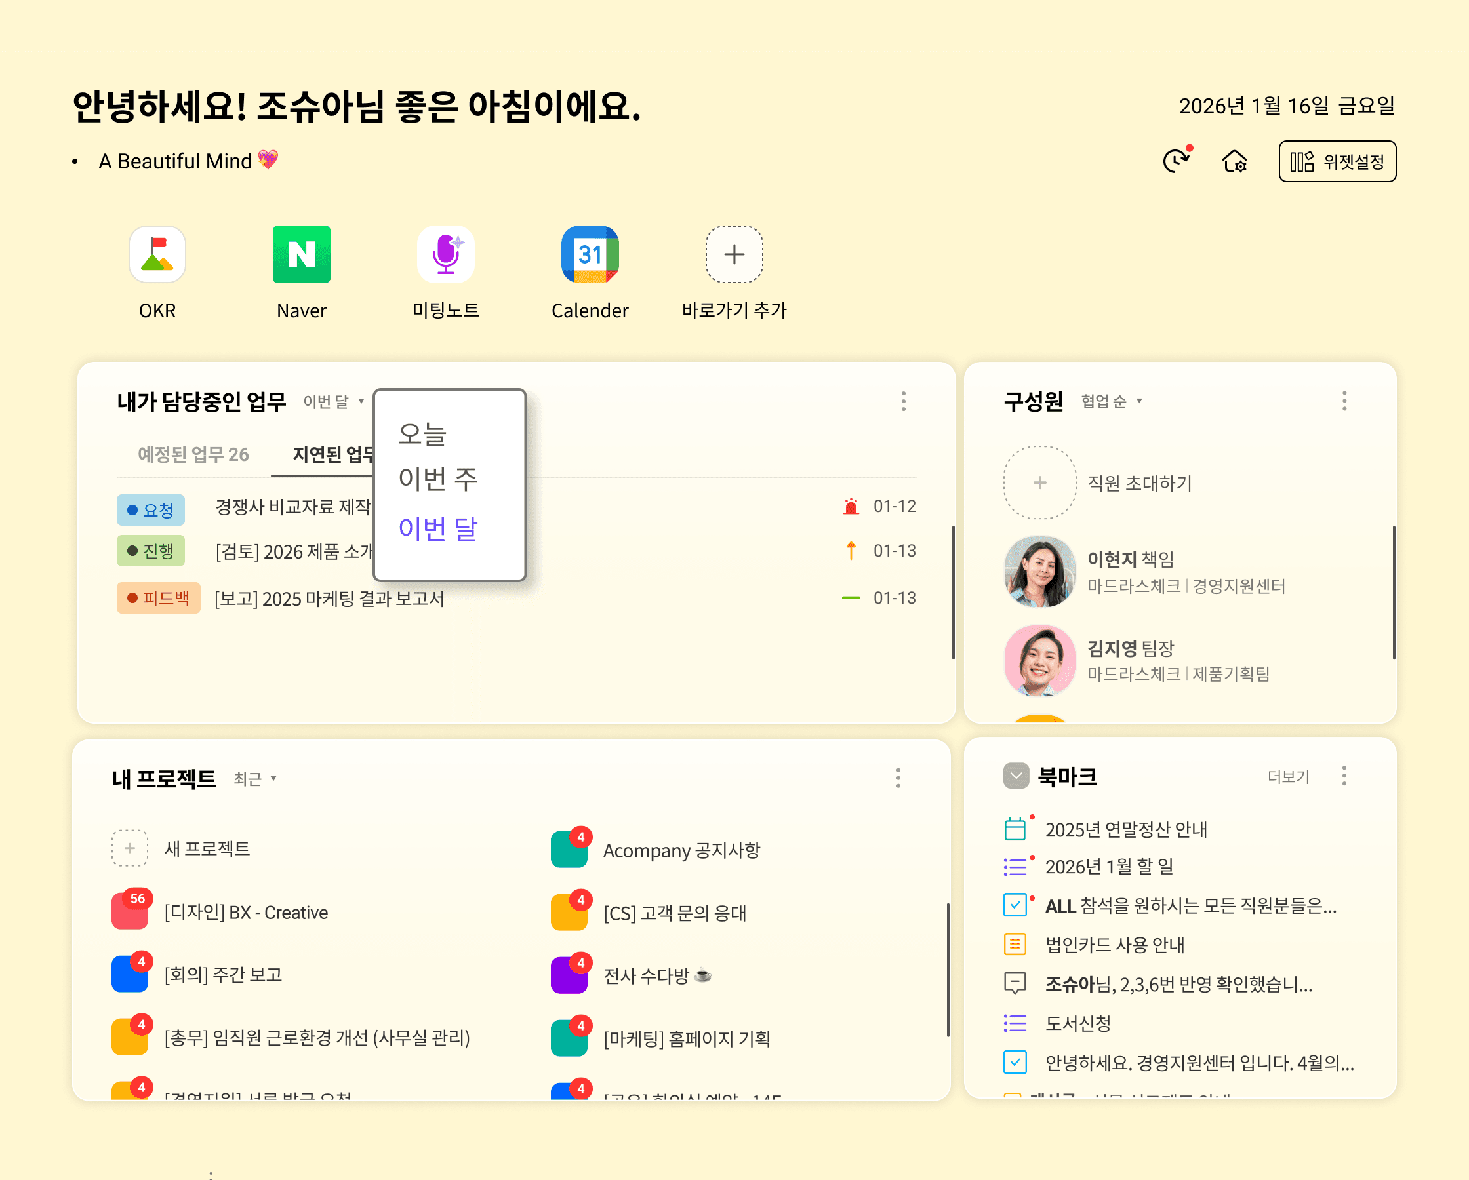Click 더보기 link in 북마크
The height and width of the screenshot is (1180, 1469).
pyautogui.click(x=1288, y=777)
